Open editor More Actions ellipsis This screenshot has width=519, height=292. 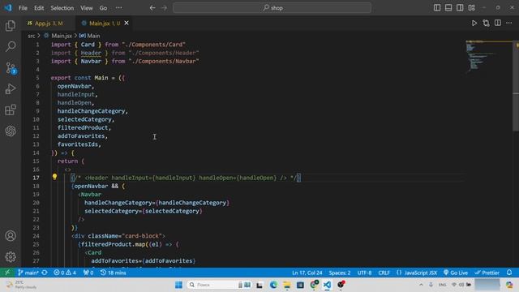click(509, 23)
